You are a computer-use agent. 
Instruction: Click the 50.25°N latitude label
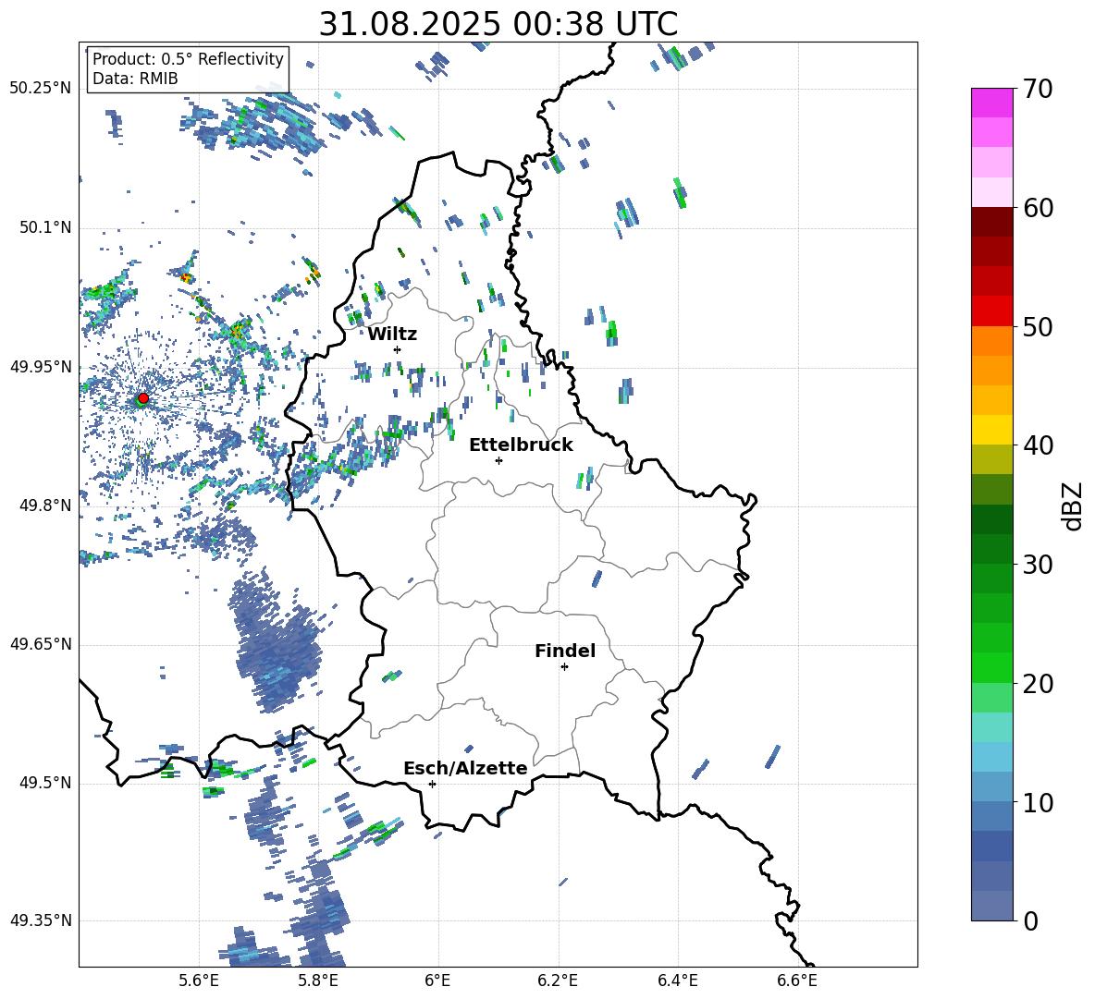[x=41, y=89]
